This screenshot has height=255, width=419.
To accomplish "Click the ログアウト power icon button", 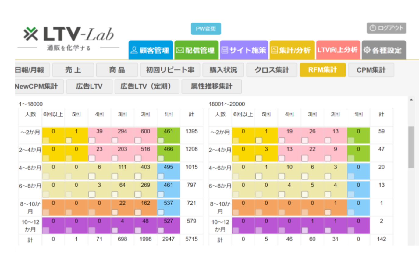I will coord(386,28).
